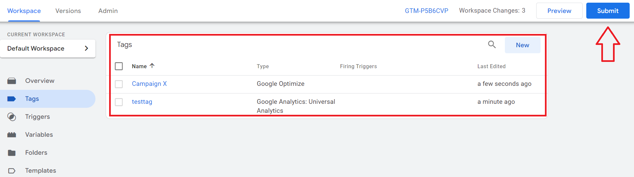Tick the testtag row checkbox
The width and height of the screenshot is (634, 177).
point(119,102)
